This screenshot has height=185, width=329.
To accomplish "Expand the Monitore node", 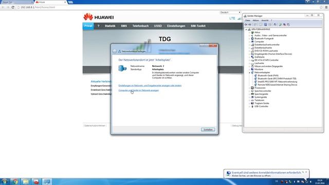I will tap(249, 69).
